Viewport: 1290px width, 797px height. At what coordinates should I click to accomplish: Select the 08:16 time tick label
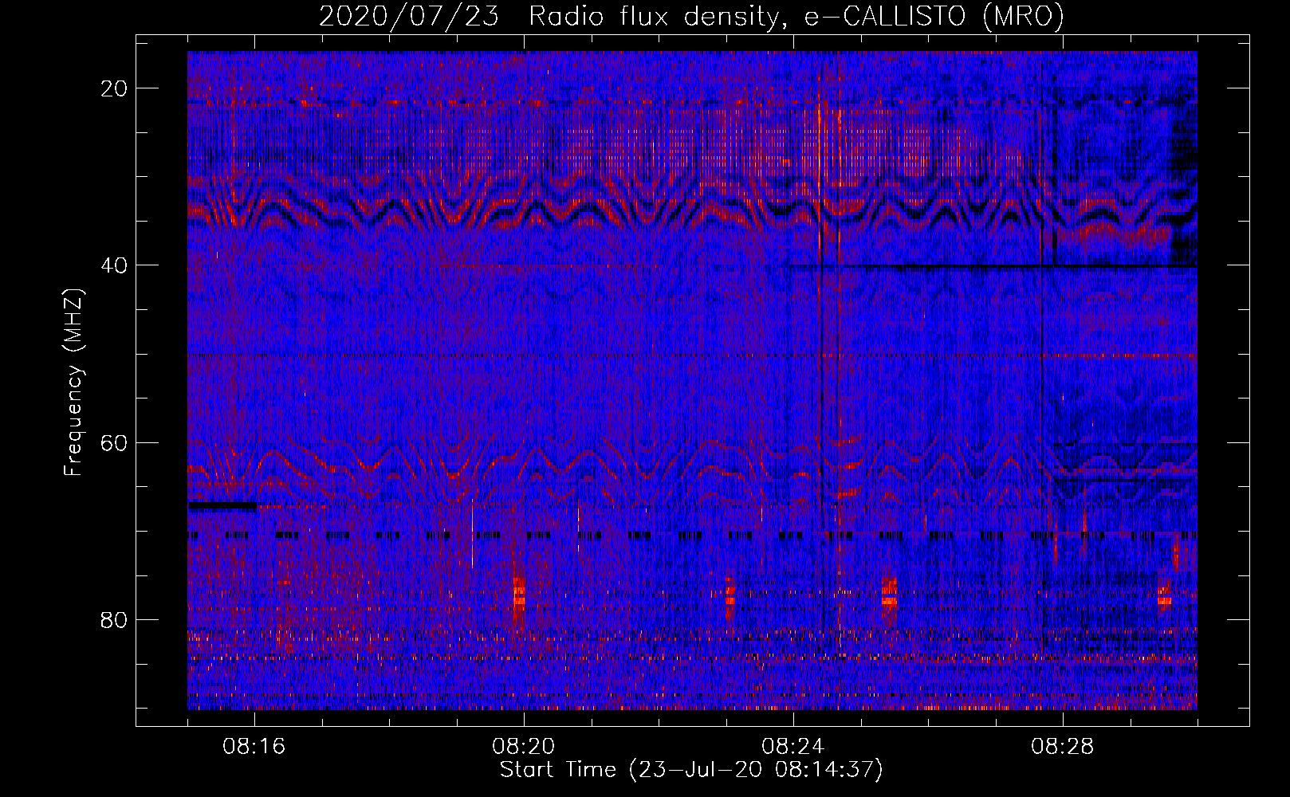pos(254,747)
